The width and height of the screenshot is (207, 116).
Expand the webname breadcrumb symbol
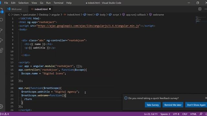tap(157, 15)
